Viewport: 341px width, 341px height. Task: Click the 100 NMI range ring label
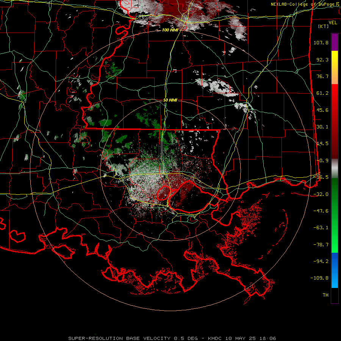coord(170,30)
